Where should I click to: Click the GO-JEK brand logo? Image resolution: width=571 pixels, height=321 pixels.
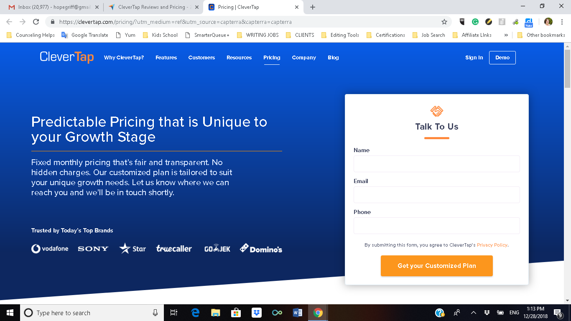tap(217, 249)
